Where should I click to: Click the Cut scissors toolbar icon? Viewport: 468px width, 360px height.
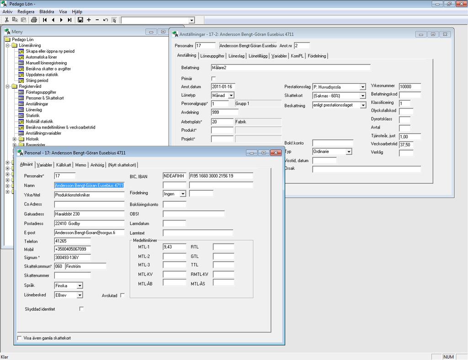6,20
